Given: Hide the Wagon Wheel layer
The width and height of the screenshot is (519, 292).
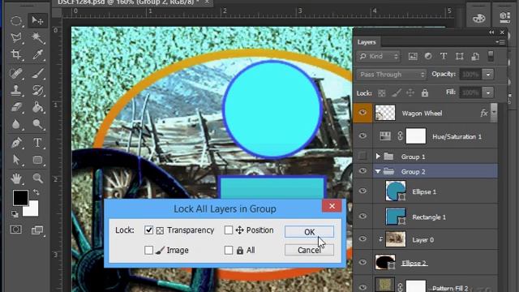Looking at the screenshot, I should [362, 113].
